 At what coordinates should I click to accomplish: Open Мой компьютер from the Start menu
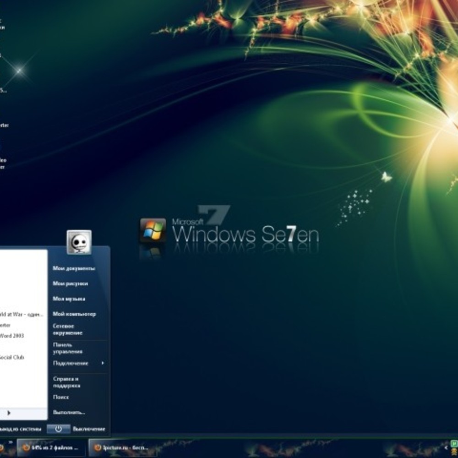[x=74, y=314]
